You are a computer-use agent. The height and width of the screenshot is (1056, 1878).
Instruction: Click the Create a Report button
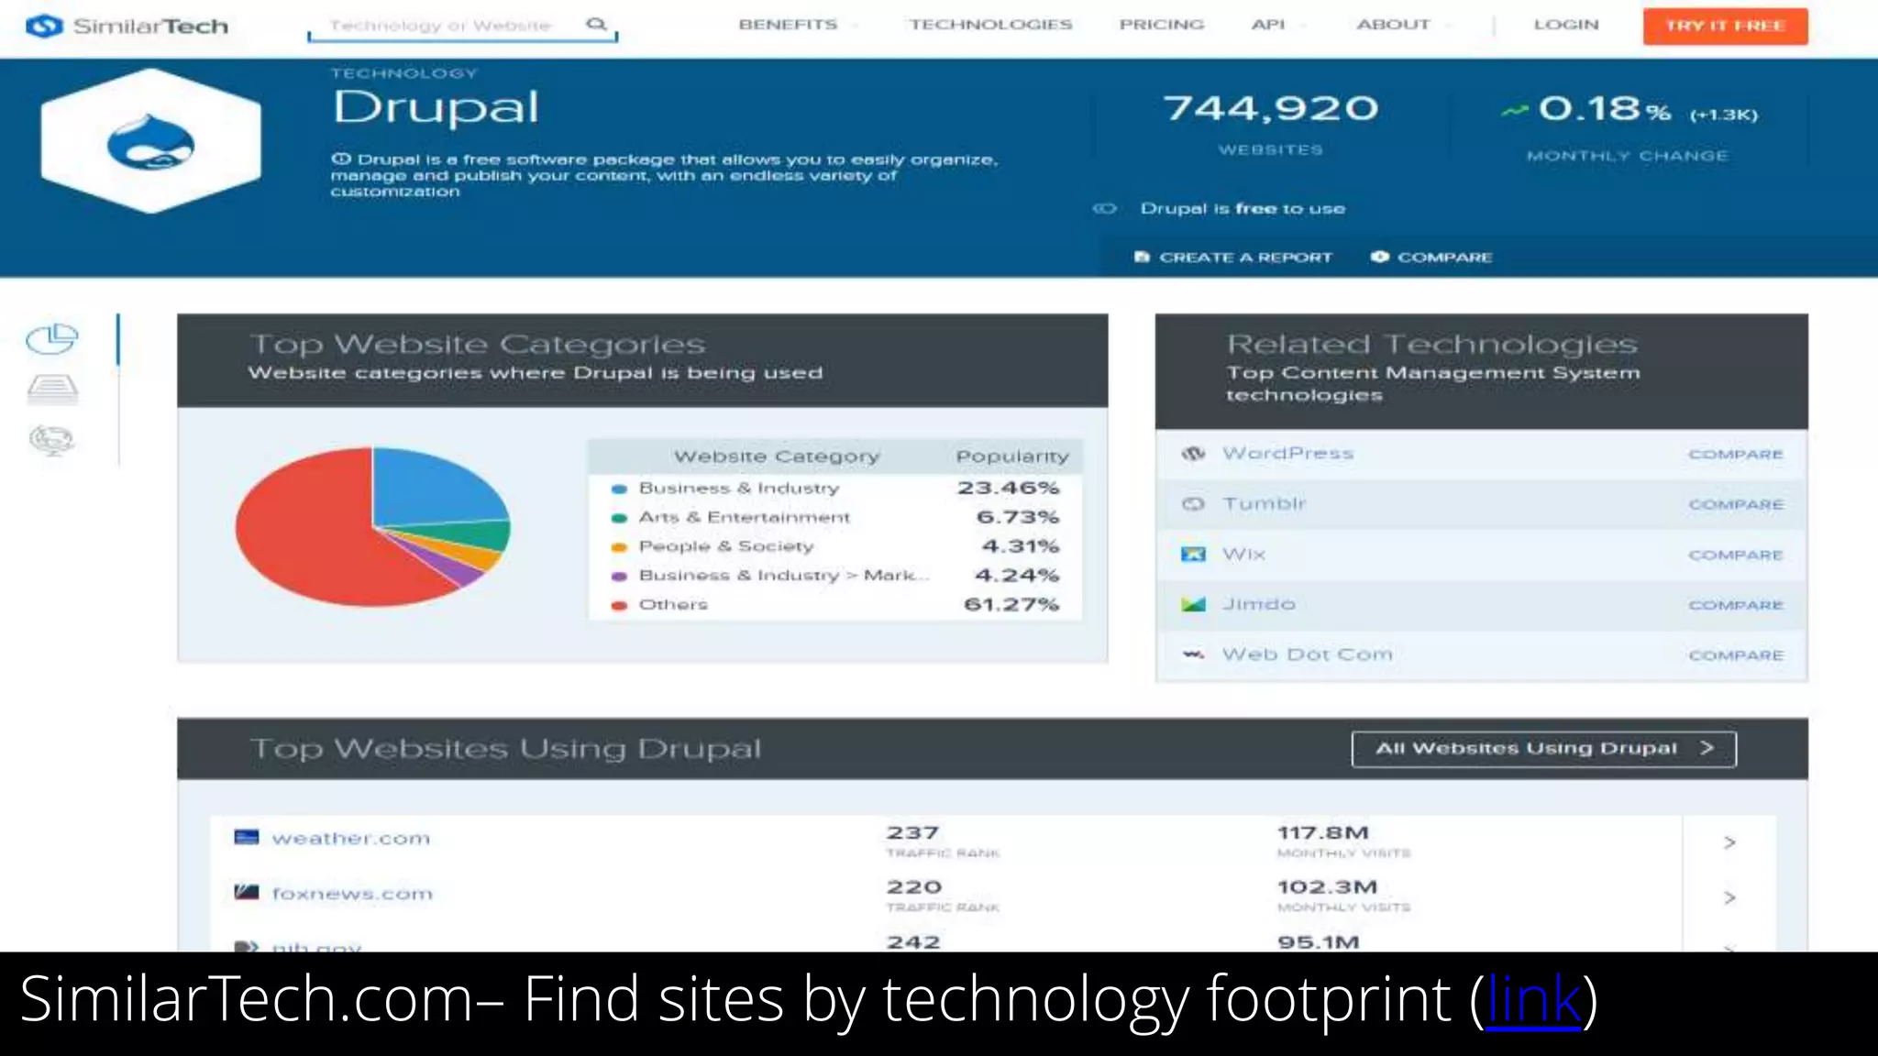1232,258
